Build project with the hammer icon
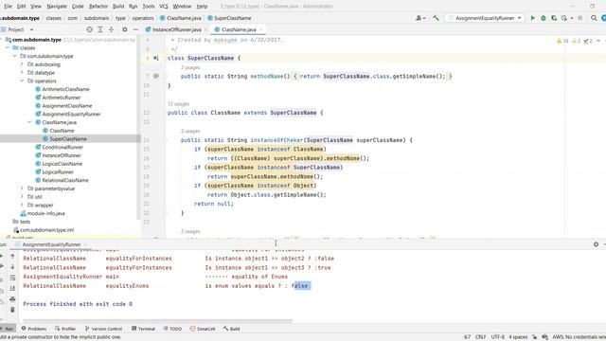 click(x=436, y=18)
